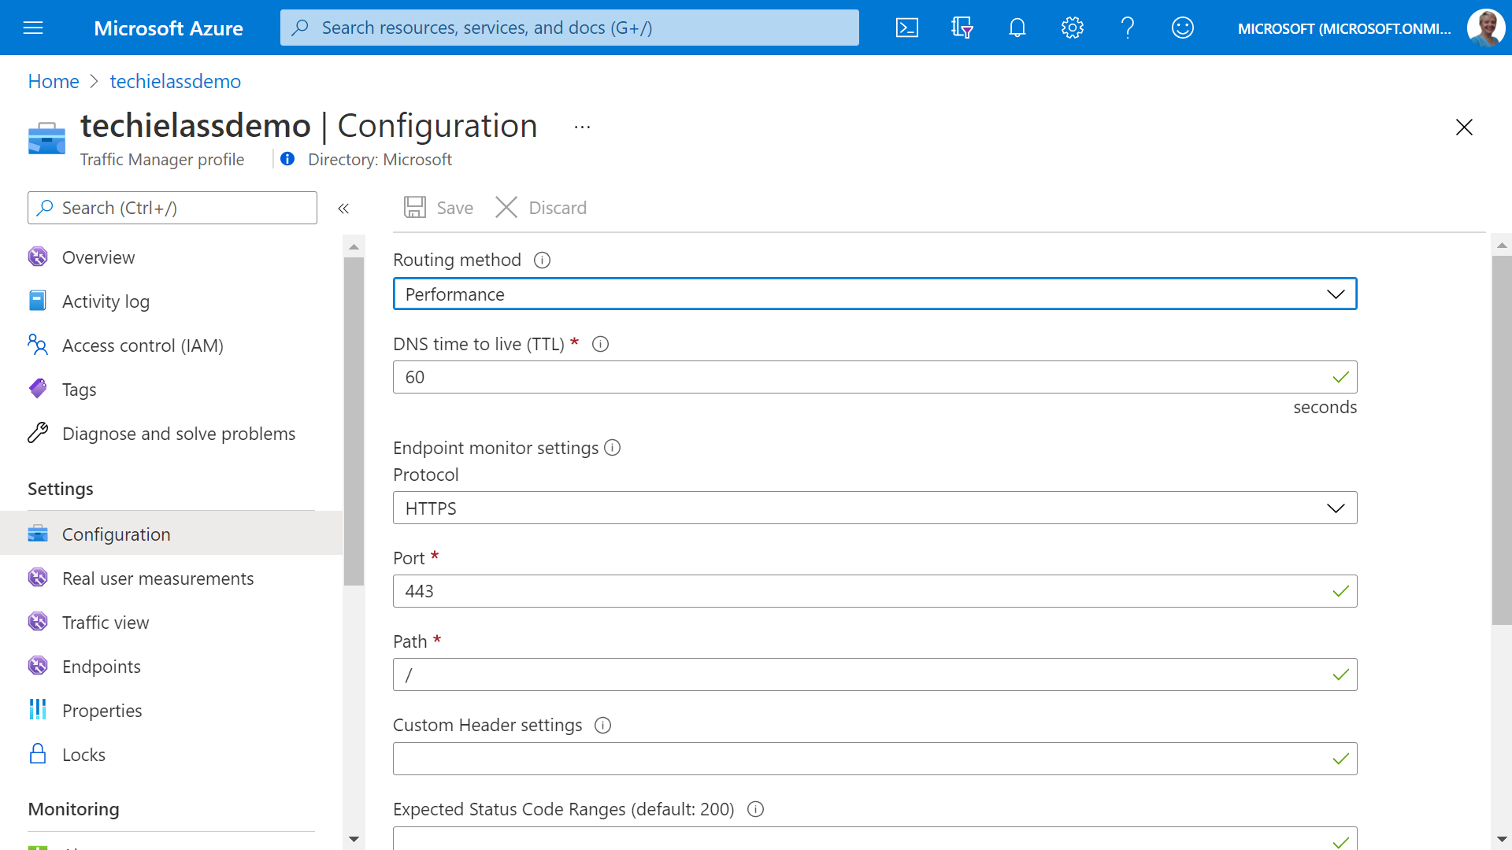Open the account avatar photo
Viewport: 1512px width, 850px height.
pos(1486,28)
